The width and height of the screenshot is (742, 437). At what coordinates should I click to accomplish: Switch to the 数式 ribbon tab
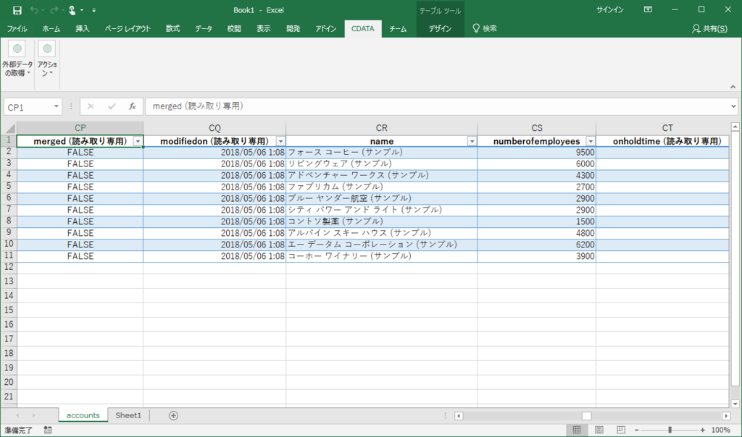click(172, 29)
